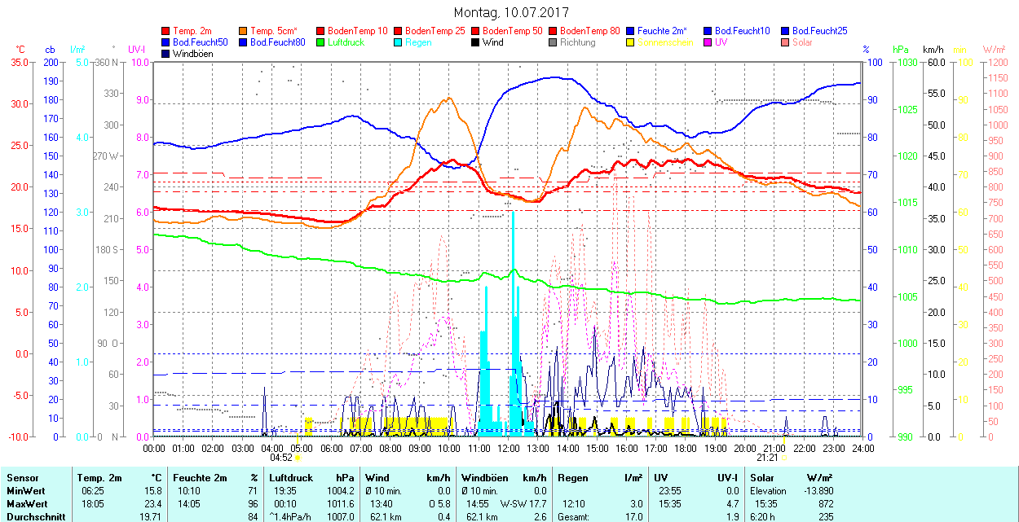Image resolution: width=1019 pixels, height=522 pixels.
Task: Click the dark Windböen legend swatch
Action: 166,54
